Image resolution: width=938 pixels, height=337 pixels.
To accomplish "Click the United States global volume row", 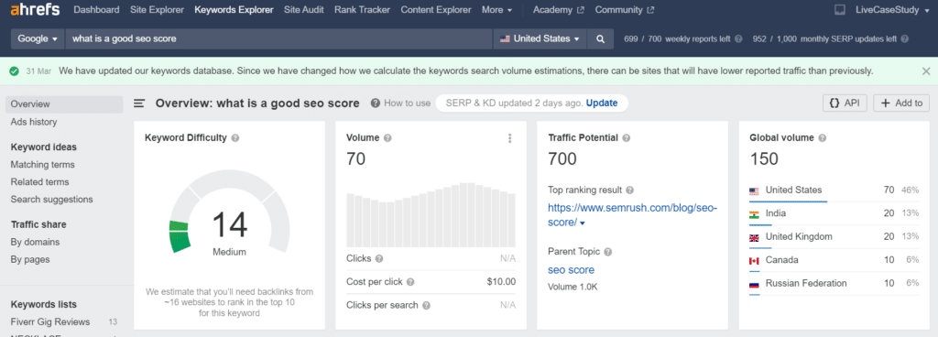I will pos(834,190).
